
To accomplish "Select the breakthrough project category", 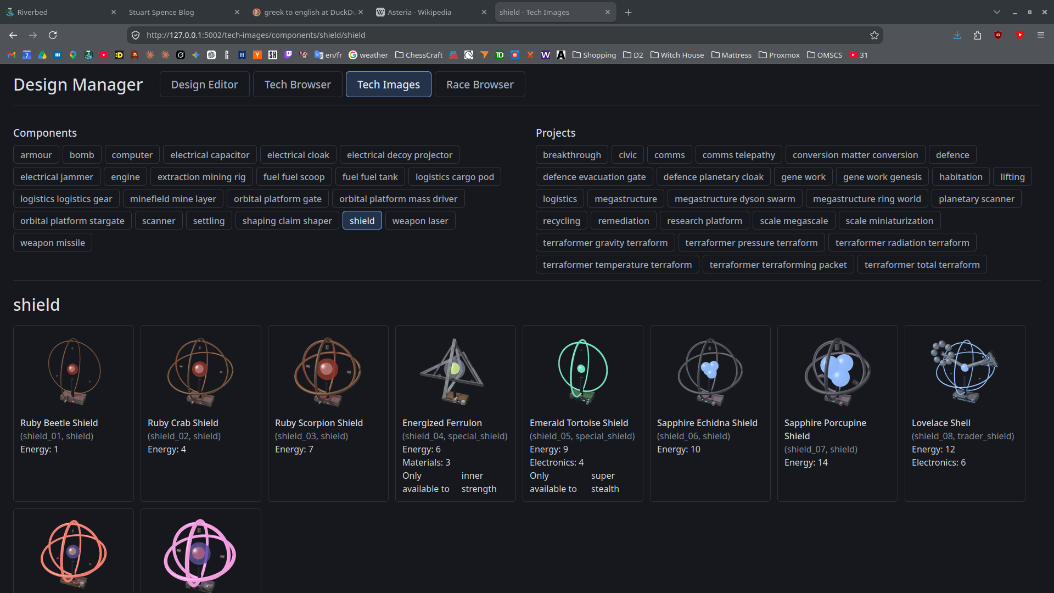I will tap(572, 155).
